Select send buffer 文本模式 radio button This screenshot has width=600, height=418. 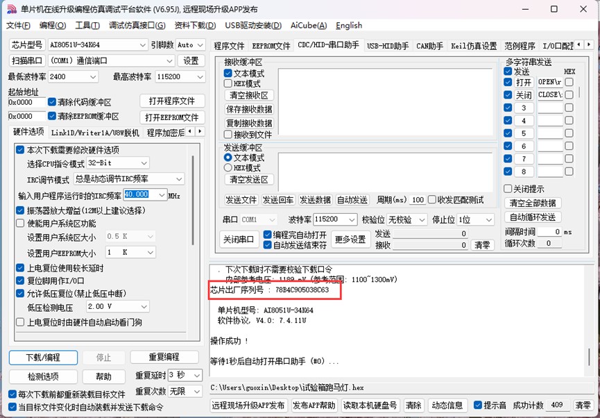228,158
